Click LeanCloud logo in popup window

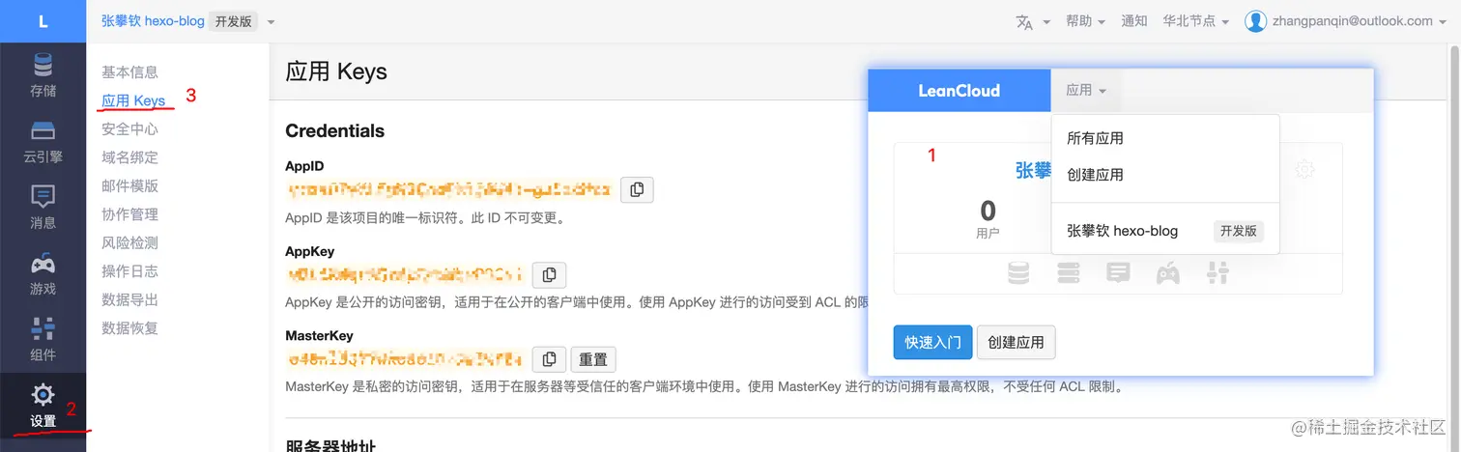tap(959, 91)
